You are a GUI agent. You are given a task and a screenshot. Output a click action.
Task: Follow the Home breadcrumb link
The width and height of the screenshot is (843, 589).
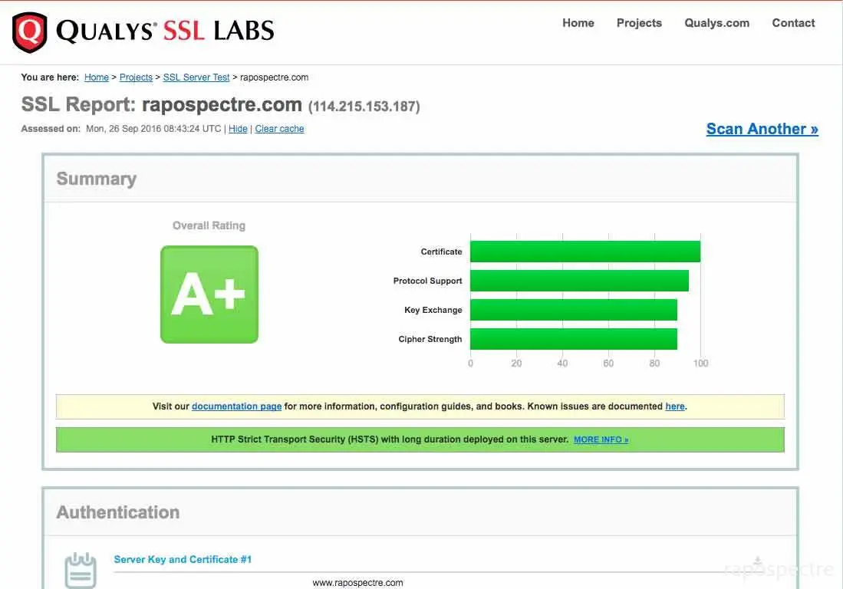(96, 77)
